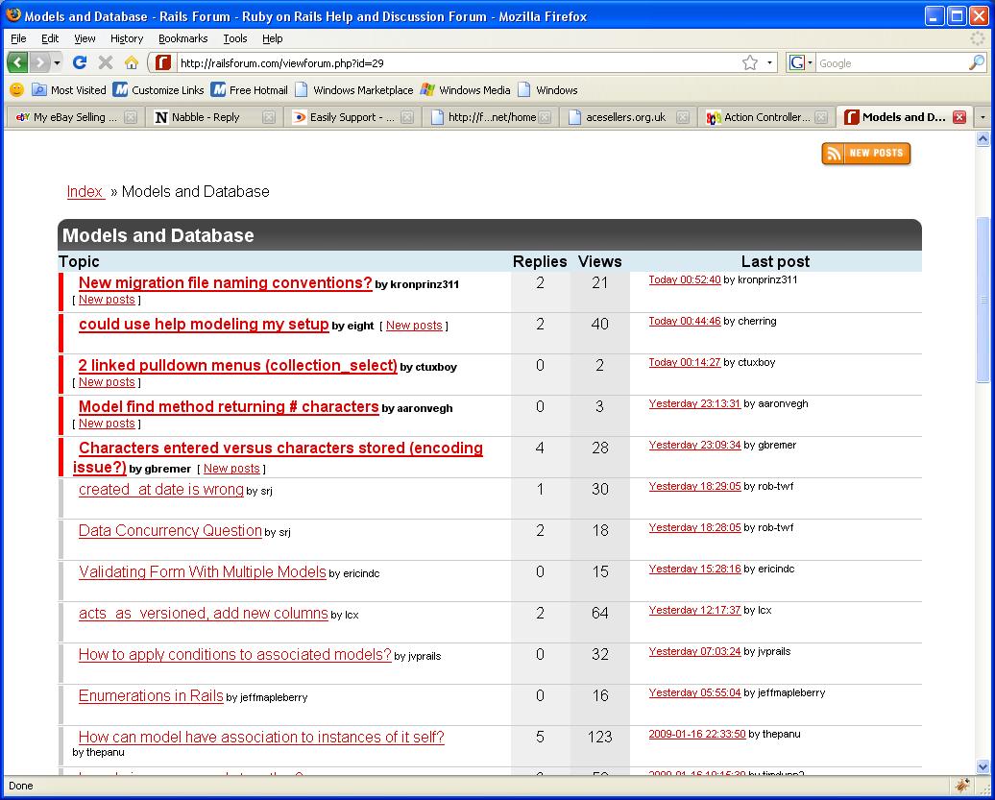Click the search magnifier icon in search box
Image resolution: width=995 pixels, height=800 pixels.
(976, 62)
